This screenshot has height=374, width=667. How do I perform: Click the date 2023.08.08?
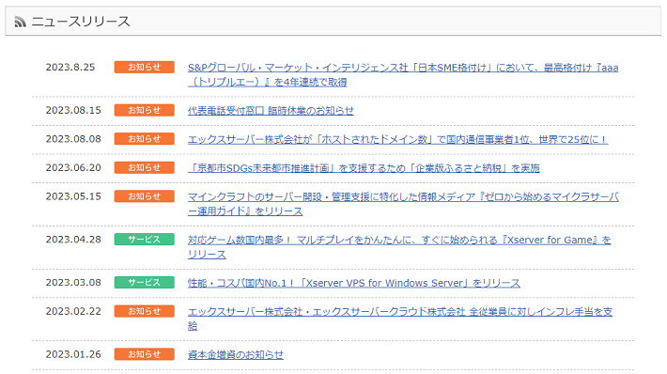pyautogui.click(x=73, y=139)
